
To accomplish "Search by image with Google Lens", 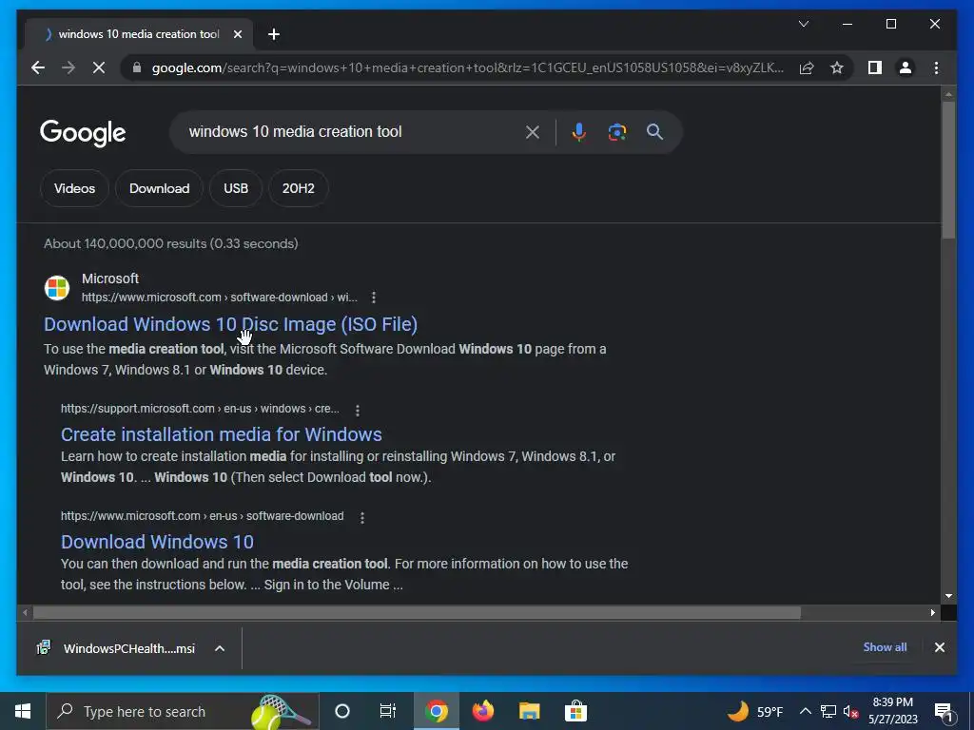I will point(616,131).
